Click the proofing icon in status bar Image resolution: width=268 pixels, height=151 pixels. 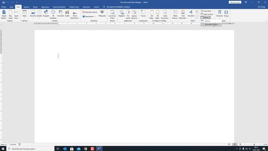coord(20,144)
